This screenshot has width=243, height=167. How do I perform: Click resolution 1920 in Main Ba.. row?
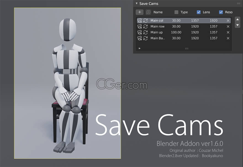[x=195, y=38]
